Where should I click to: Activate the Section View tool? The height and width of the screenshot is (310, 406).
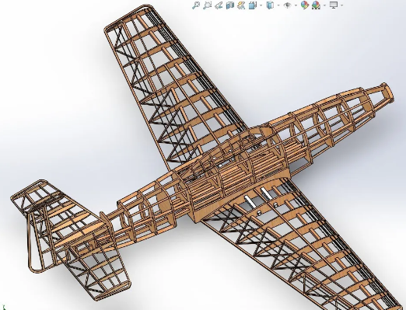point(230,5)
